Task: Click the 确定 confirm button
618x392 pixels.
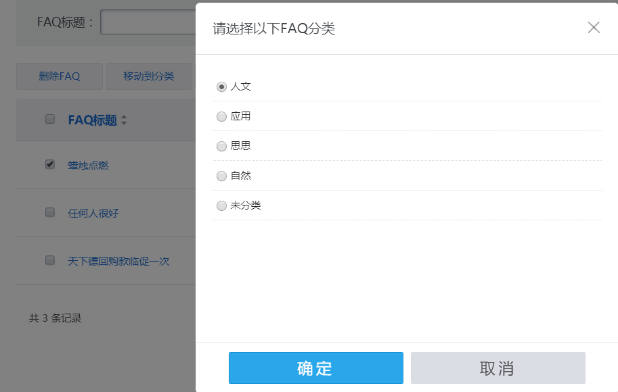Action: (x=315, y=368)
